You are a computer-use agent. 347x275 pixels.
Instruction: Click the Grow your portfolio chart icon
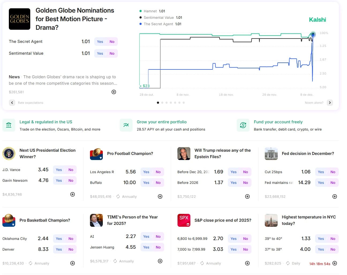click(126, 125)
